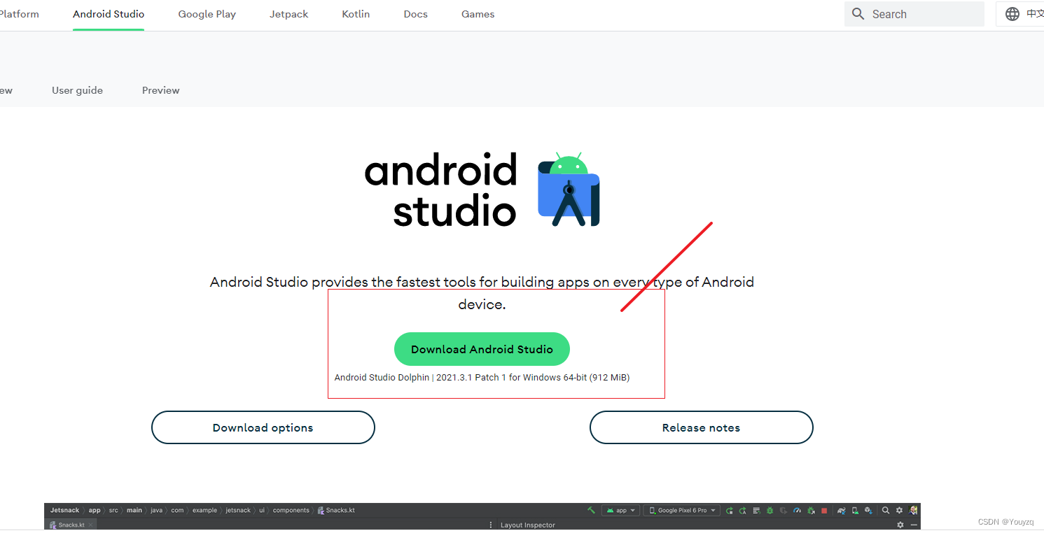Image resolution: width=1044 pixels, height=533 pixels.
Task: Open the Platform tab in top navigation
Action: 20,14
